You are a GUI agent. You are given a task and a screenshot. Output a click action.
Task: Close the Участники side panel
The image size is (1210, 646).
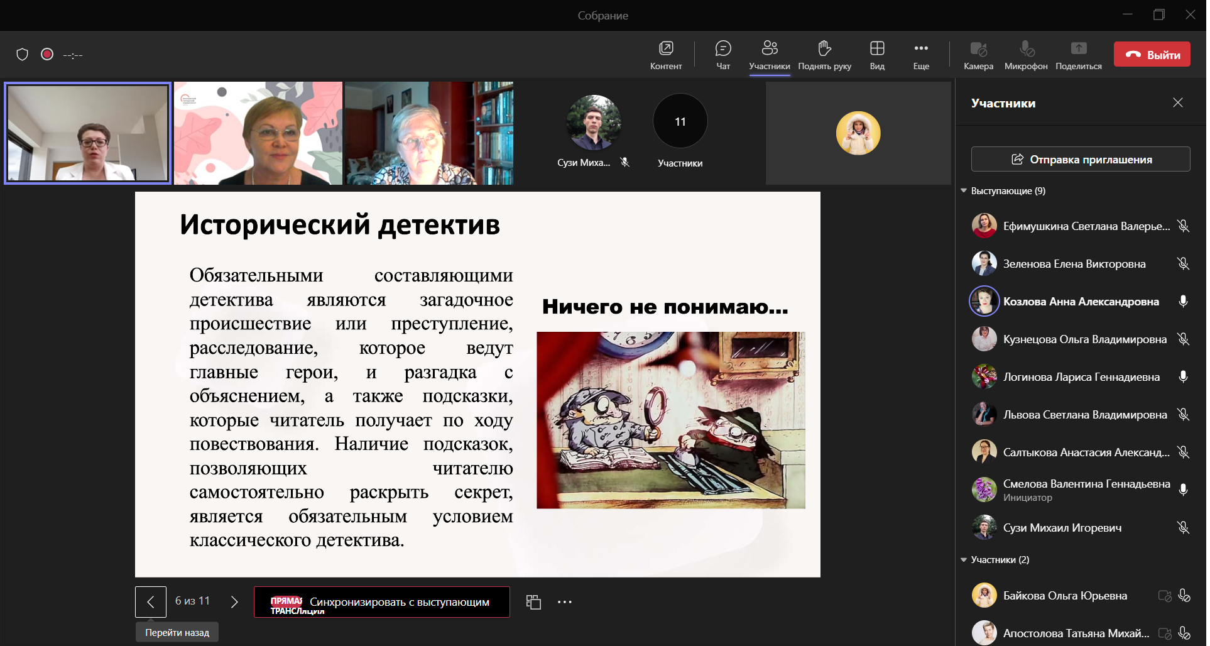1178,102
